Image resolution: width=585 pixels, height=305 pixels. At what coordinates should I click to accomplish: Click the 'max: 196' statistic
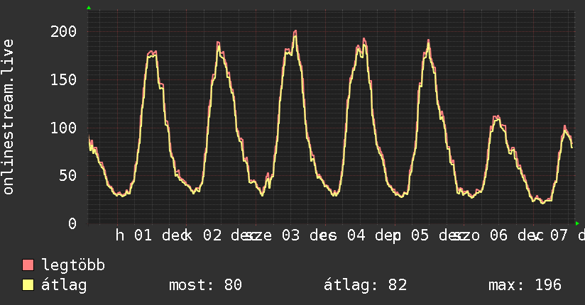pyautogui.click(x=525, y=285)
